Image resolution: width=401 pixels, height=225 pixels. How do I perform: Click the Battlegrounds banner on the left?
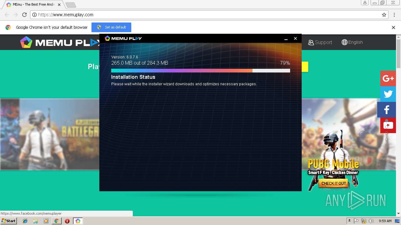(x=49, y=134)
